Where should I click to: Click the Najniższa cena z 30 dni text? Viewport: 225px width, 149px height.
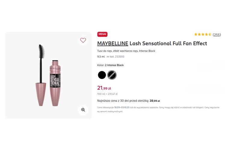pyautogui.click(x=123, y=101)
